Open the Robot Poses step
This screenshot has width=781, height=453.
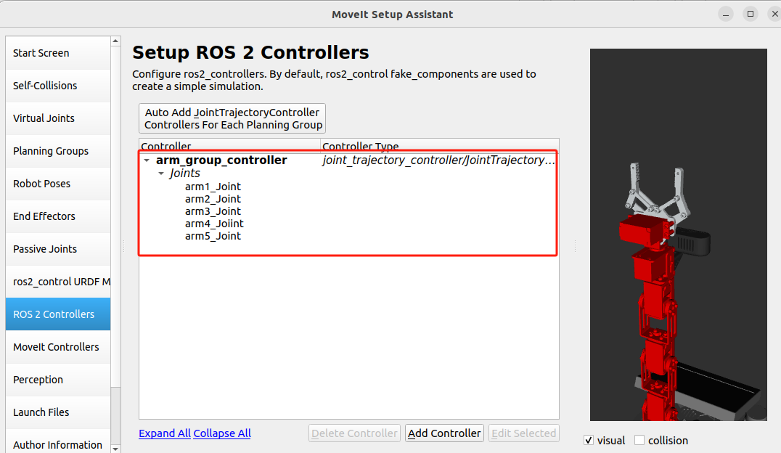tap(58, 184)
